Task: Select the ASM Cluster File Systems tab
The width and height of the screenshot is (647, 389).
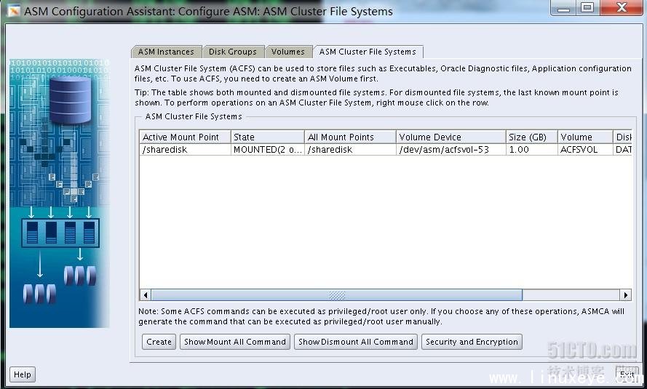Action: [x=368, y=52]
